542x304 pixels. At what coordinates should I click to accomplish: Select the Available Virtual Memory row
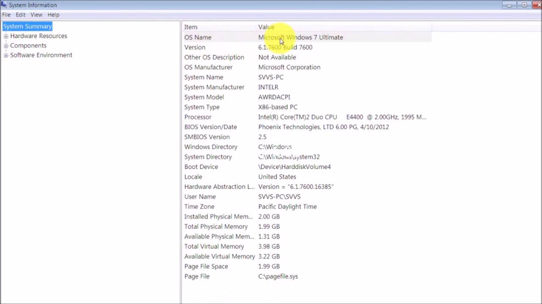(x=307, y=256)
